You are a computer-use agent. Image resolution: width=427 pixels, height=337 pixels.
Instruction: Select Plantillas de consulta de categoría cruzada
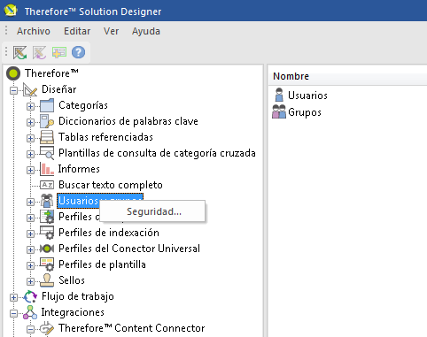pos(157,153)
